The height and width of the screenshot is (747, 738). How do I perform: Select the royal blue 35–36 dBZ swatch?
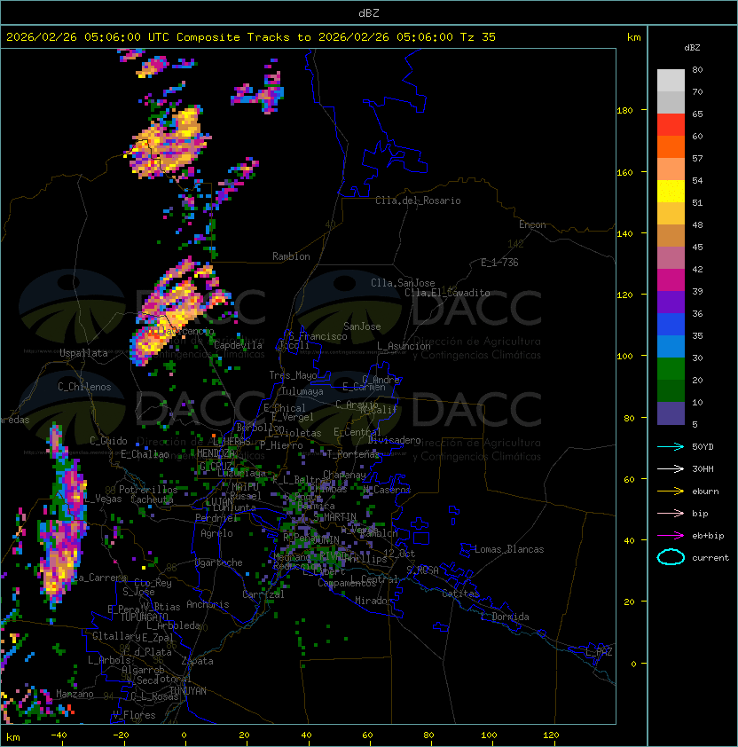pos(671,325)
